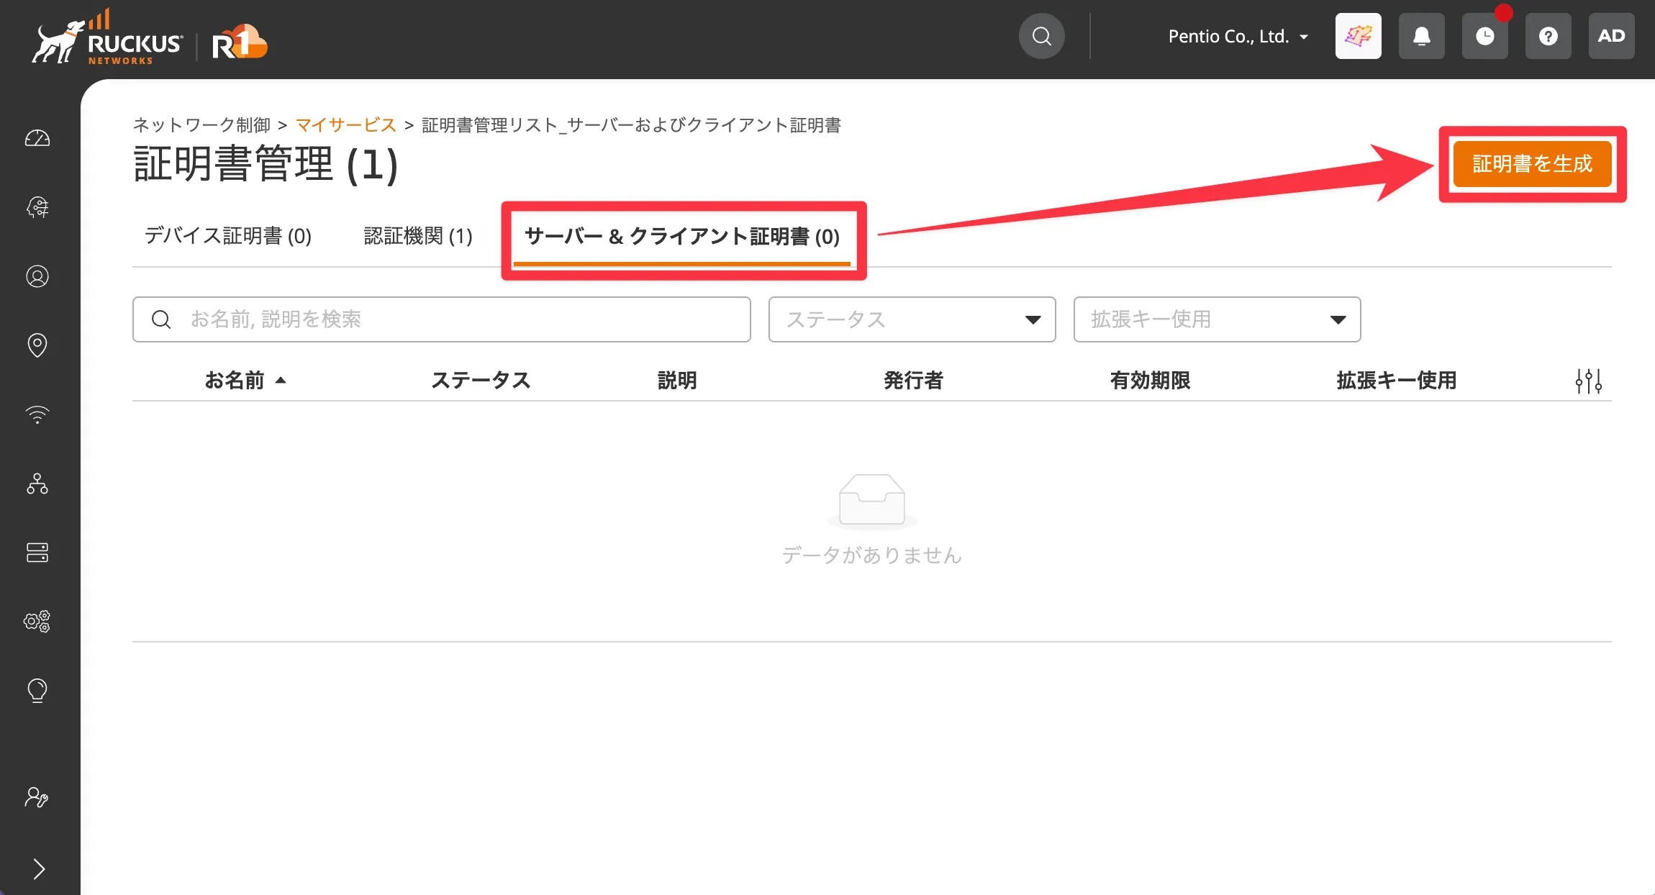Open the colorful AI assistant icon in header
Image resolution: width=1655 pixels, height=895 pixels.
pyautogui.click(x=1359, y=36)
